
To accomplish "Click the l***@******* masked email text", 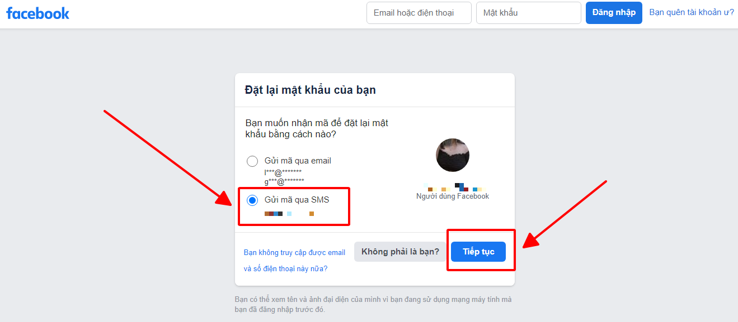I will click(283, 172).
